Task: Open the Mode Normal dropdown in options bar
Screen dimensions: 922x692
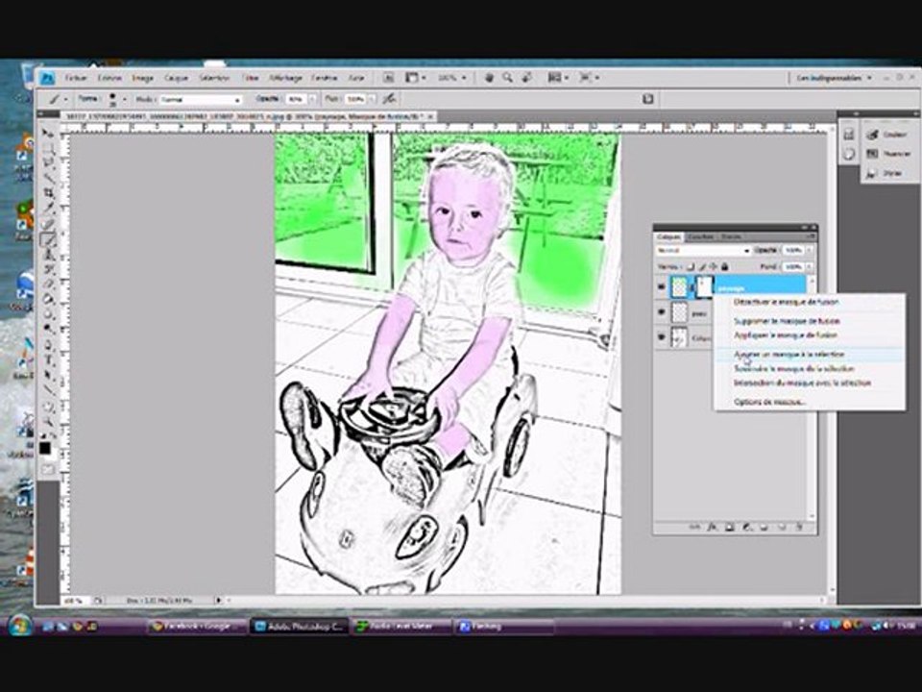Action: point(200,100)
